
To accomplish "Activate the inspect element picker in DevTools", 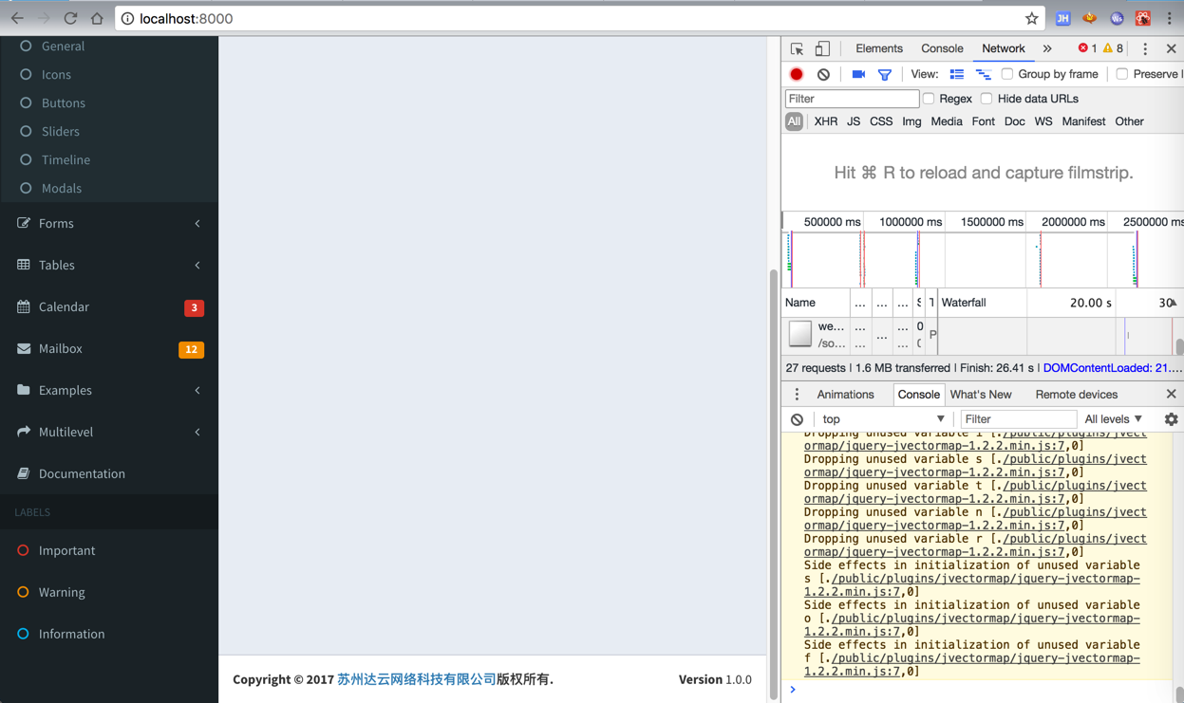I will pyautogui.click(x=797, y=48).
